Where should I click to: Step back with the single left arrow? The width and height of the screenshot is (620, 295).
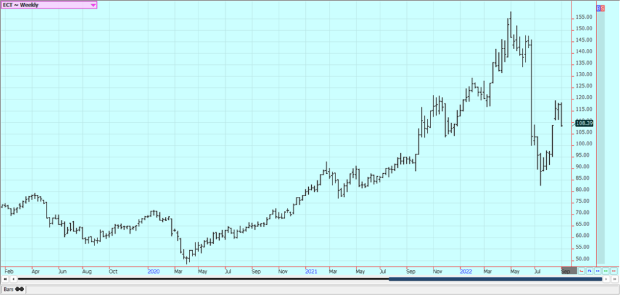(13, 279)
